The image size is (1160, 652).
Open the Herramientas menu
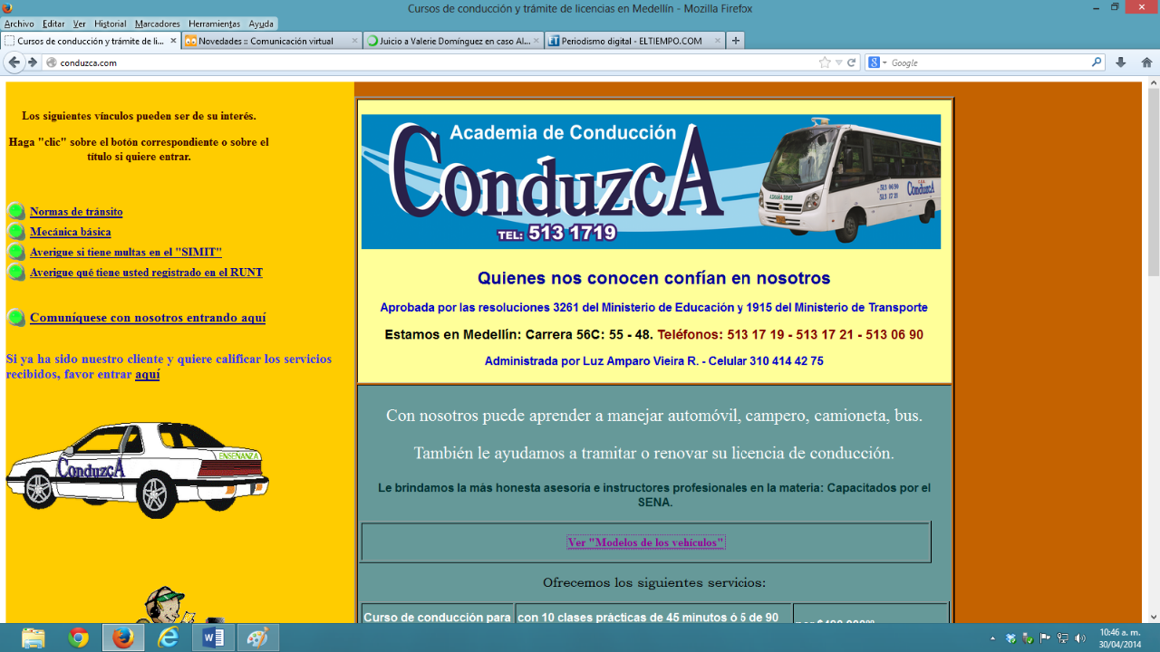[214, 24]
